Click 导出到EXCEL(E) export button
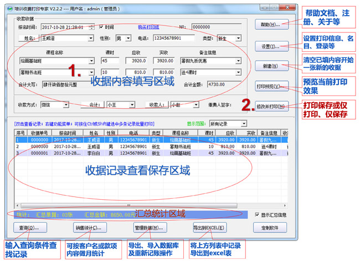The image size is (360, 261). point(209,228)
